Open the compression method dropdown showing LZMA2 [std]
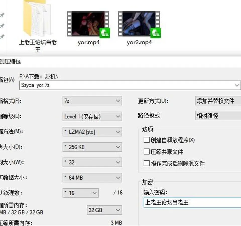 92,132
